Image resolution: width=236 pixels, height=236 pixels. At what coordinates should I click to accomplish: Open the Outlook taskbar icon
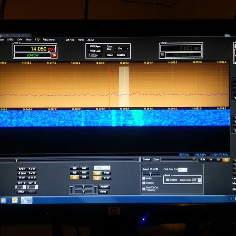(x=15, y=200)
